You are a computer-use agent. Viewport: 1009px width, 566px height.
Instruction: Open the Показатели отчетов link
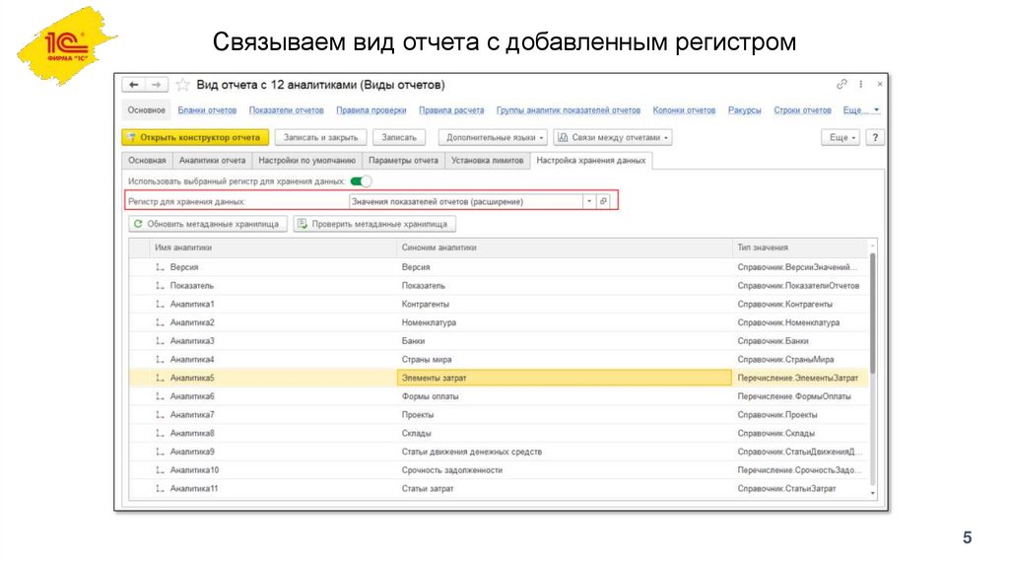(x=287, y=110)
